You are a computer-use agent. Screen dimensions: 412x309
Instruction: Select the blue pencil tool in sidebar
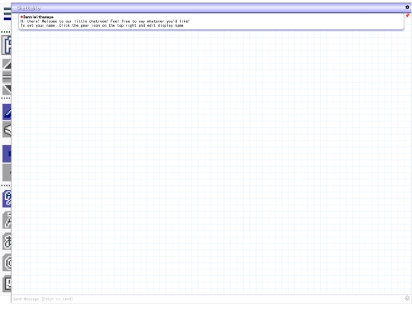click(x=7, y=112)
